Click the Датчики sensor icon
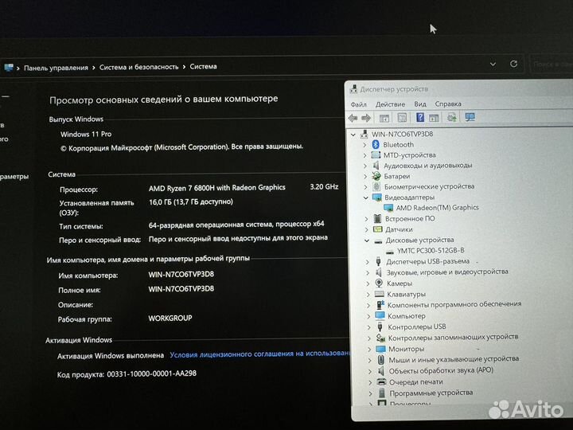 [377, 229]
